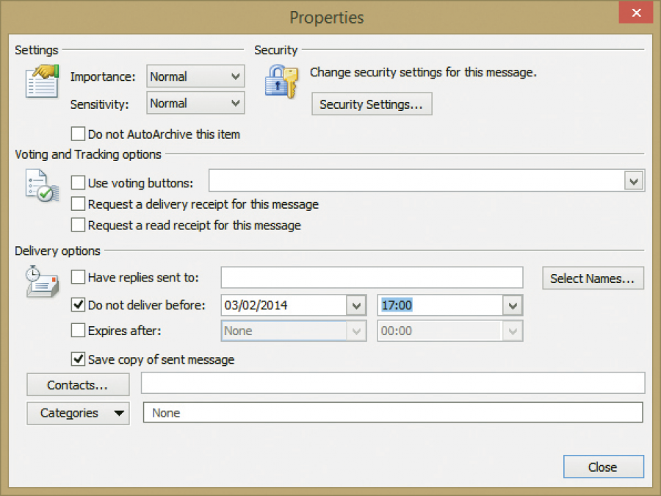Close the Properties dialog with red X
Image resolution: width=661 pixels, height=496 pixels.
point(636,12)
